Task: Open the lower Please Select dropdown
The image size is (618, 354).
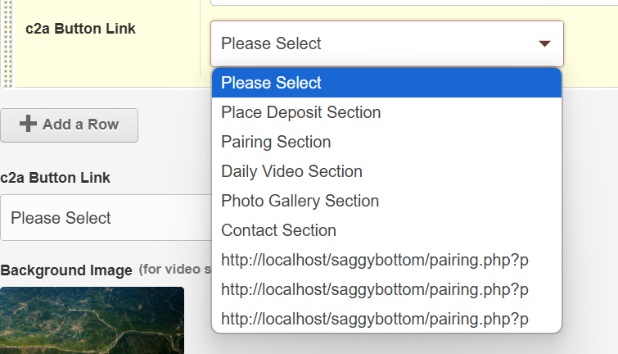Action: [106, 217]
